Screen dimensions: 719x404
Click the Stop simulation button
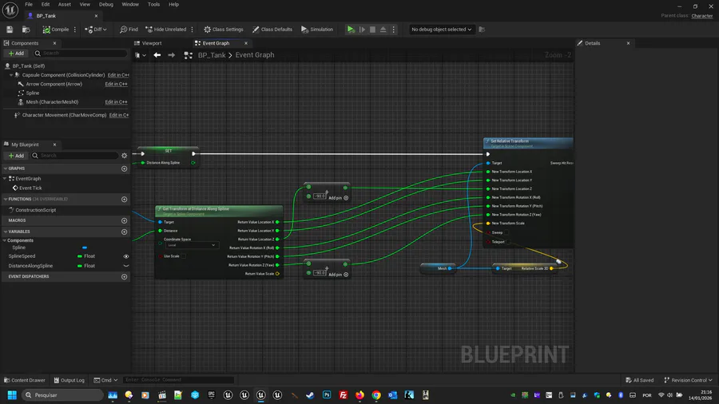[x=372, y=30]
